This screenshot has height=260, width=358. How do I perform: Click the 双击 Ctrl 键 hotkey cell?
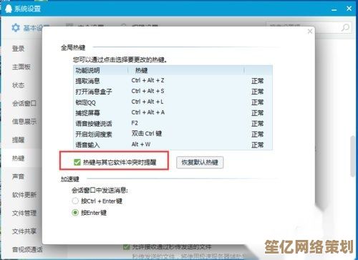(x=147, y=133)
